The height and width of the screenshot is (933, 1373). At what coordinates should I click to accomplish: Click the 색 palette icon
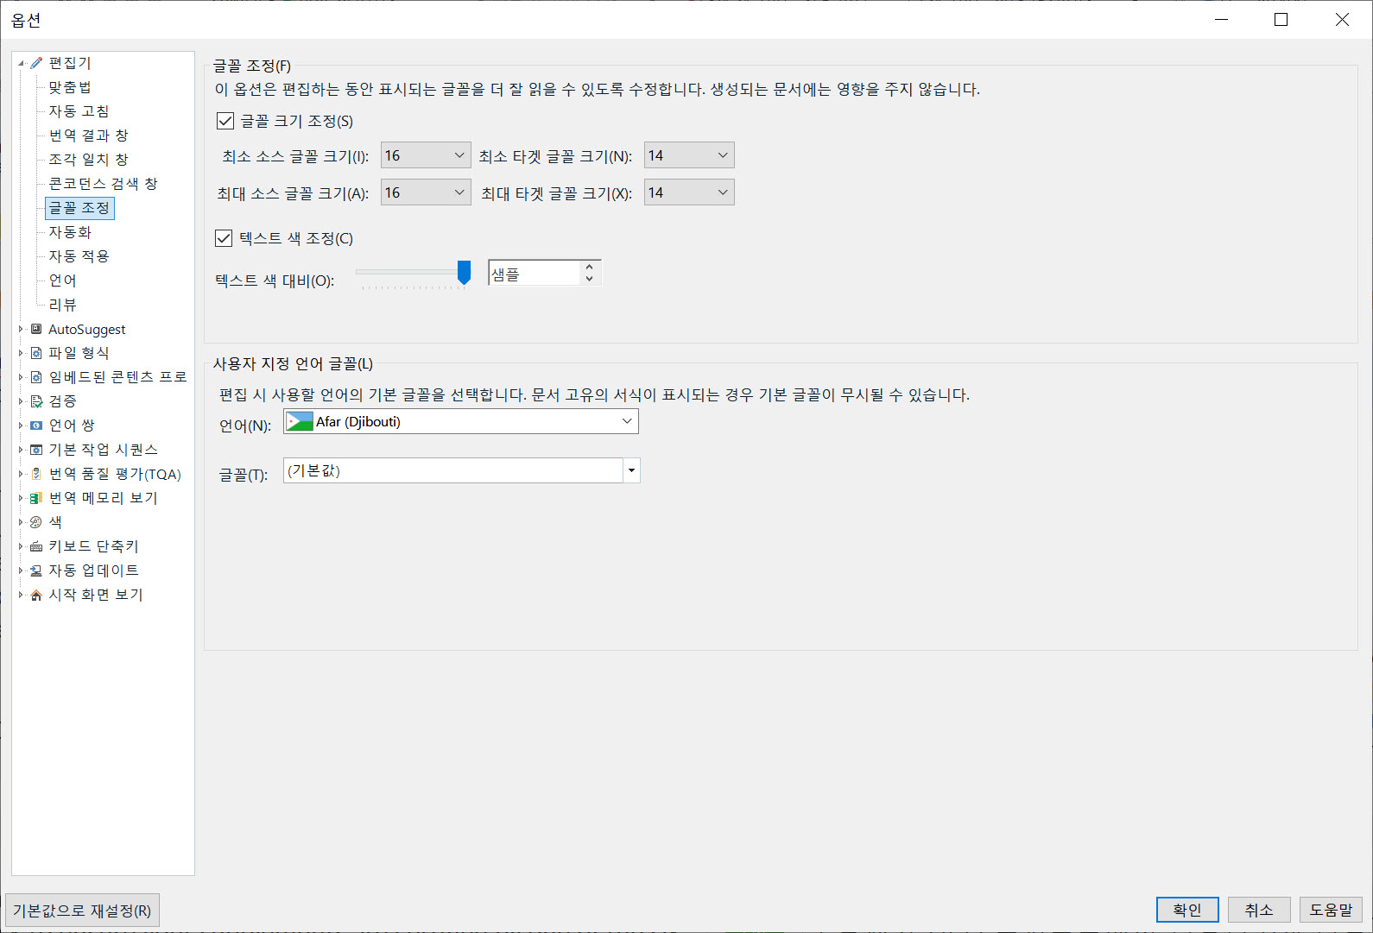(x=36, y=522)
